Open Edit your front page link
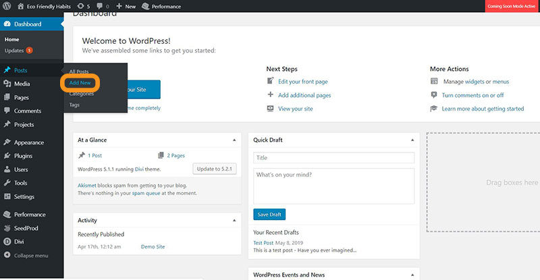 [303, 82]
